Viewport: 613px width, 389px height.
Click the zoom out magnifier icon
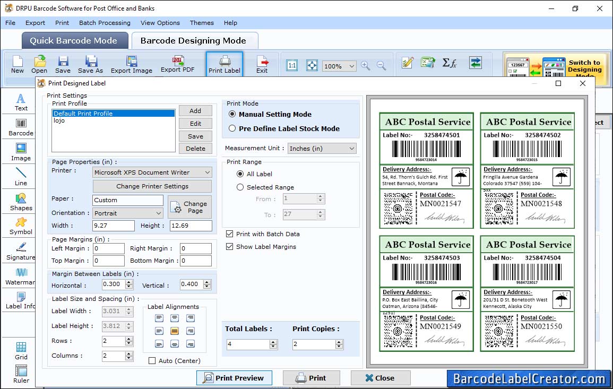point(382,65)
